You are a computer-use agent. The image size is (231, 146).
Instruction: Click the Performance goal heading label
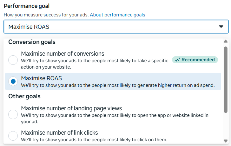(x=26, y=6)
